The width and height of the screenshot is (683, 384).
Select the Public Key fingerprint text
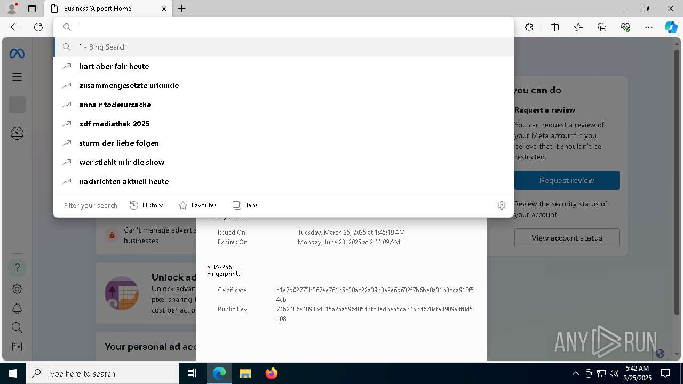[374, 314]
